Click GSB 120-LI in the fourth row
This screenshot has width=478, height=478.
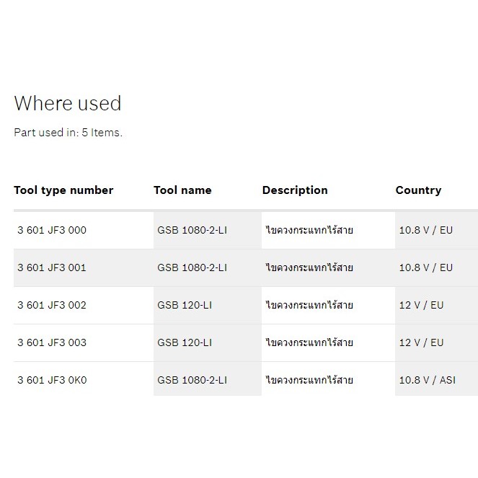pos(185,342)
